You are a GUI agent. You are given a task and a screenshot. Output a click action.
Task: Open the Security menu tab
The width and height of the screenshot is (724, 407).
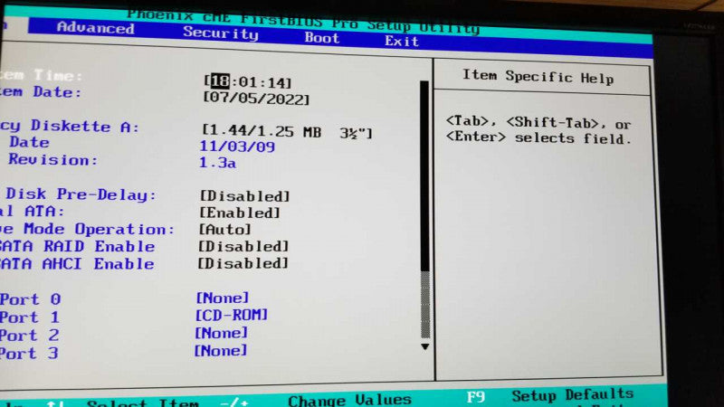pos(221,33)
